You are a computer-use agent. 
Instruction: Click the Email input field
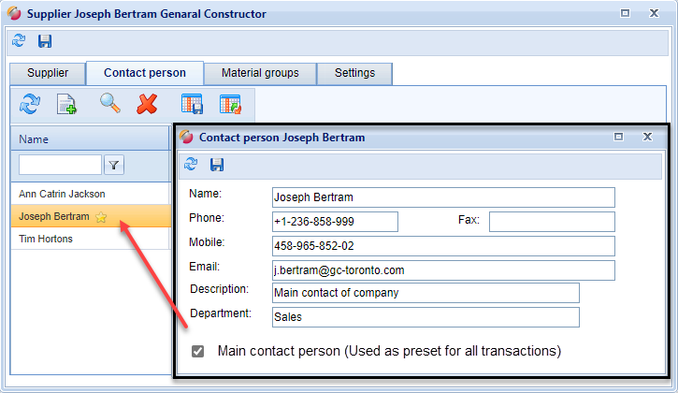[x=443, y=270]
